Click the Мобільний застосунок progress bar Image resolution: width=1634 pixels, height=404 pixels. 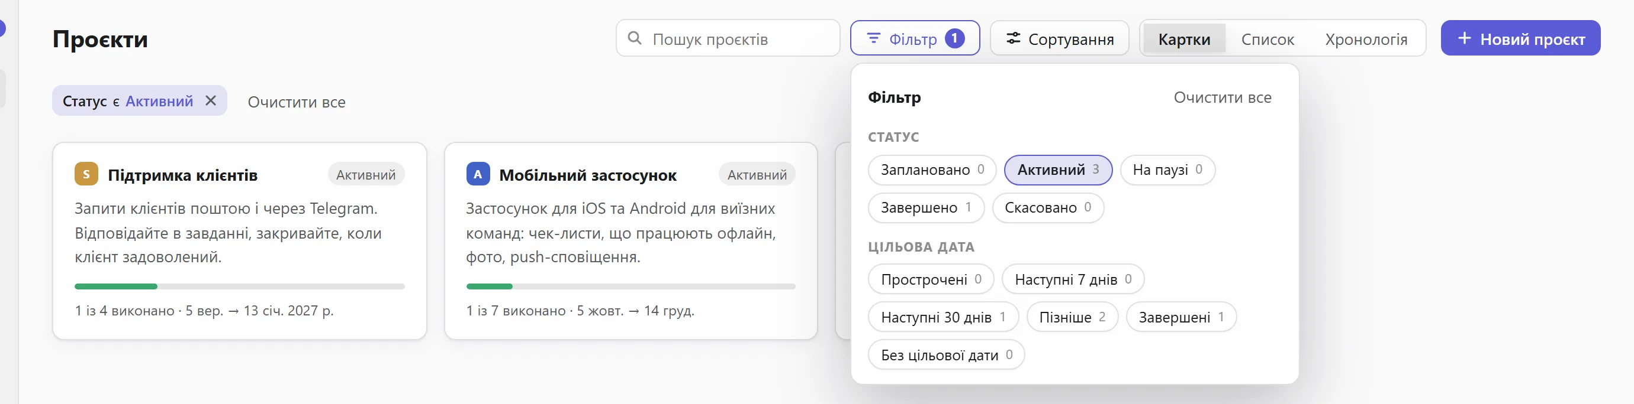tap(631, 287)
